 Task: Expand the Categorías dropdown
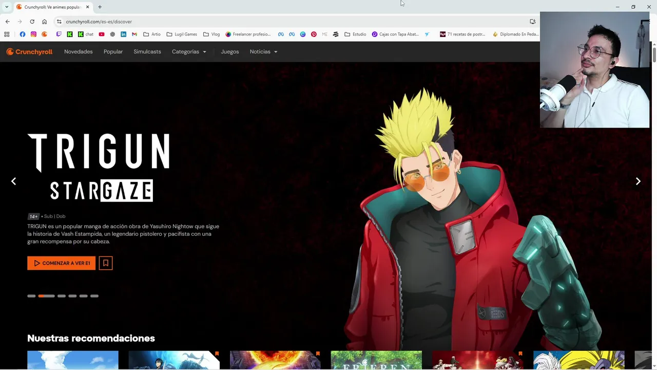[189, 52]
